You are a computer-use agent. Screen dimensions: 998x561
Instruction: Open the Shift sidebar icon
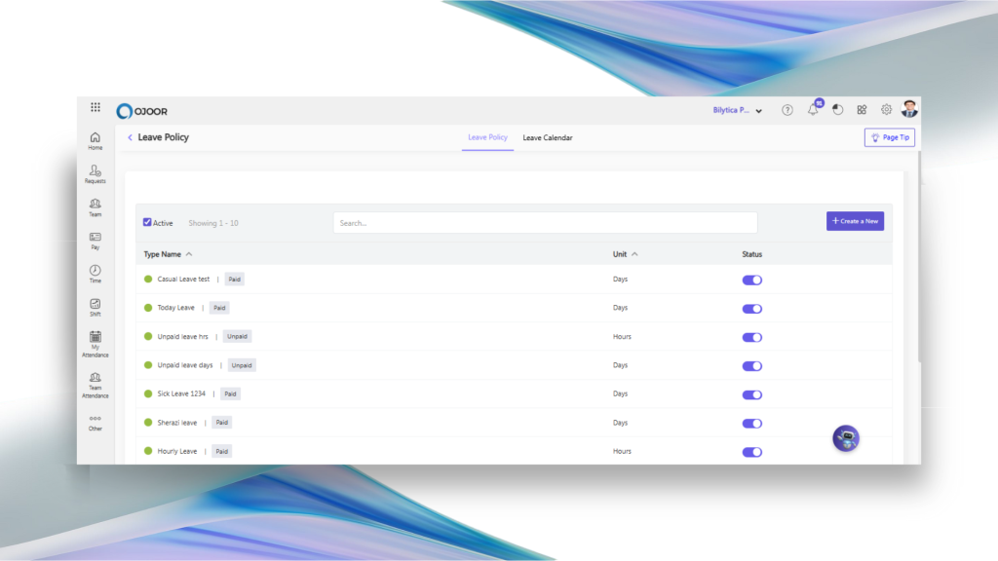click(x=95, y=304)
